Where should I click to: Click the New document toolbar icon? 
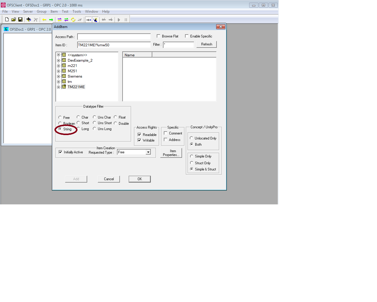point(7,19)
